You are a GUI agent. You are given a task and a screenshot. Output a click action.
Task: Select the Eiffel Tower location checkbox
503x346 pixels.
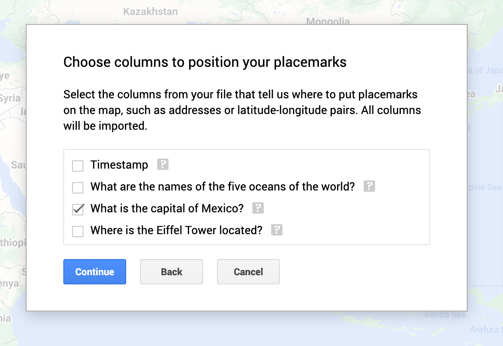pos(77,231)
